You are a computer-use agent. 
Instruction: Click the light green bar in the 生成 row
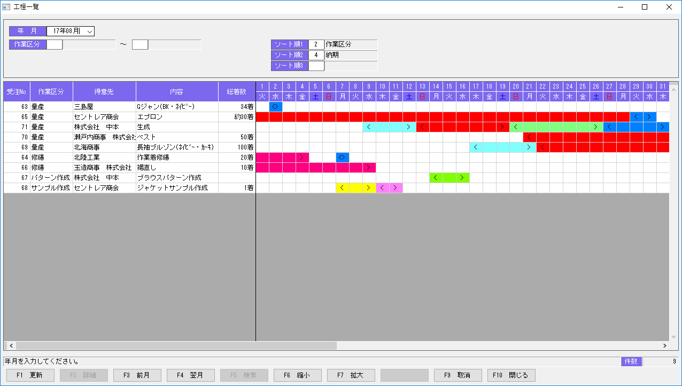[556, 127]
